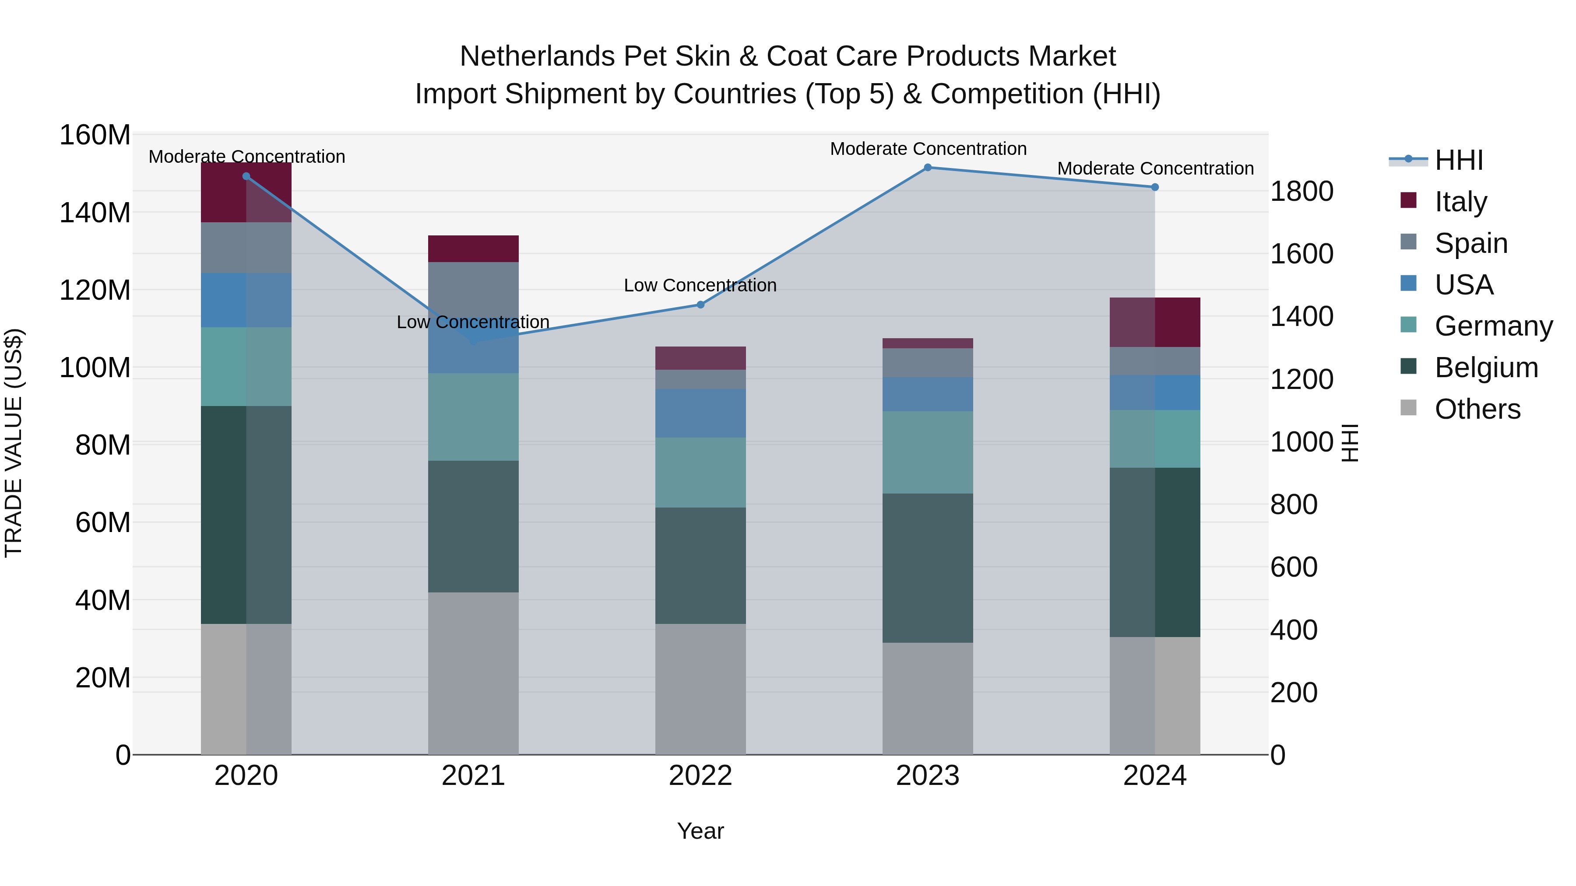This screenshot has height=886, width=1576.
Task: Click the 1800 right axis tick label
Action: point(1302,191)
